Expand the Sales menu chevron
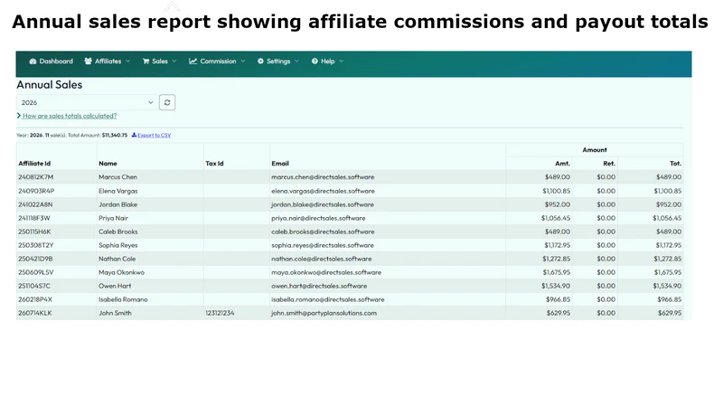The image size is (723, 407). pos(174,62)
